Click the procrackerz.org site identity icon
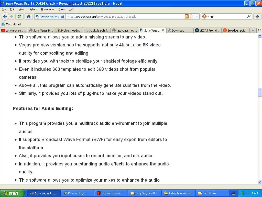 (x=37, y=16)
